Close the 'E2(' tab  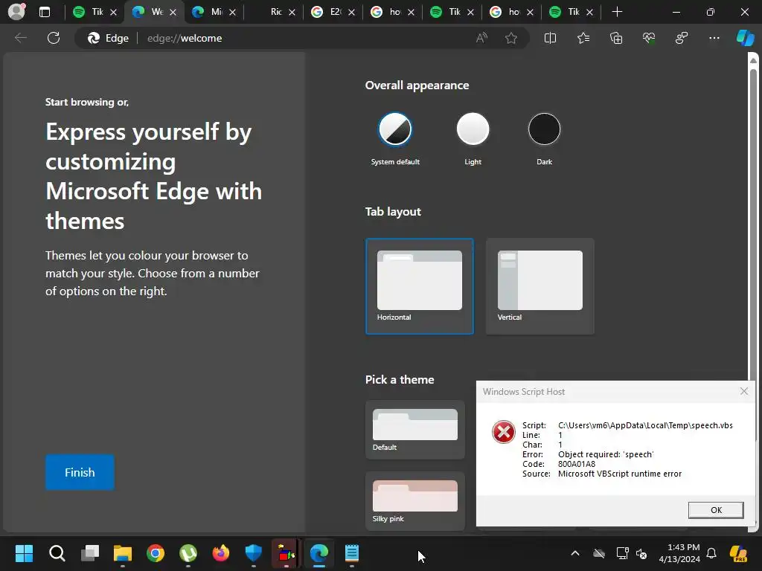coord(351,12)
